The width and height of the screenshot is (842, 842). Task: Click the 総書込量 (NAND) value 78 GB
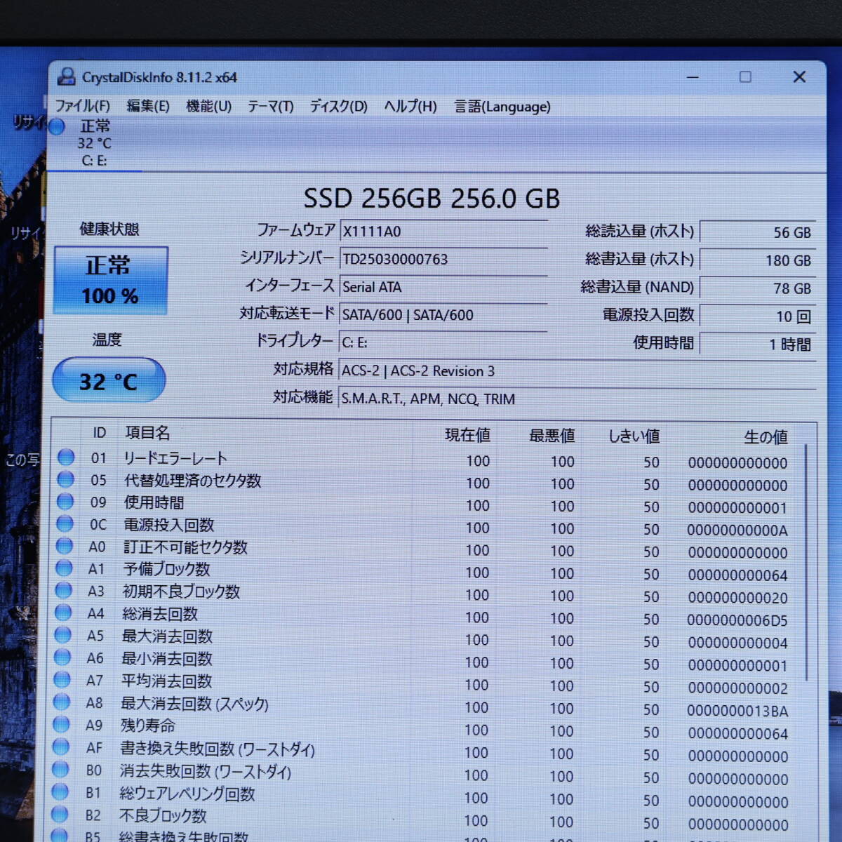tap(758, 288)
